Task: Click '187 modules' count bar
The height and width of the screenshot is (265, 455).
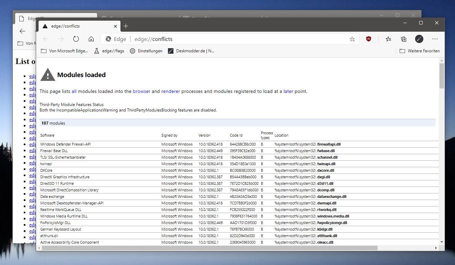Action: 237,123
